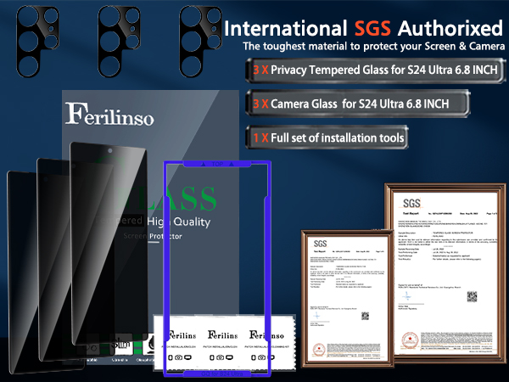Select the '3 X Camera Glass' label
This screenshot has height=382, width=509.
357,104
